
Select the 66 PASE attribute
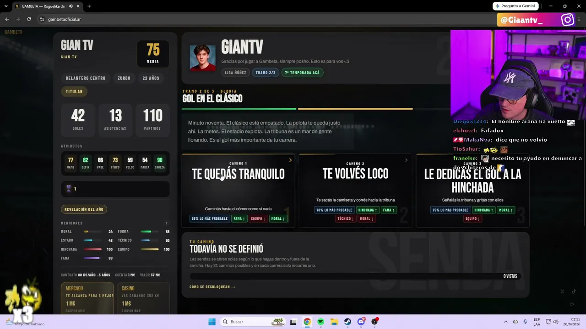(x=100, y=163)
